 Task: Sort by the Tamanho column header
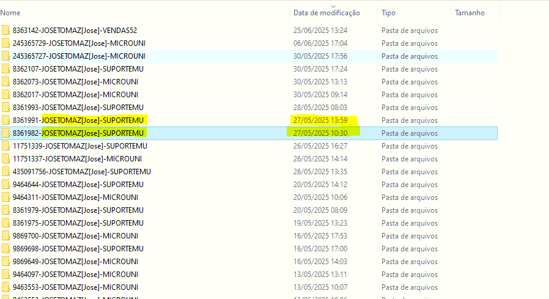470,13
